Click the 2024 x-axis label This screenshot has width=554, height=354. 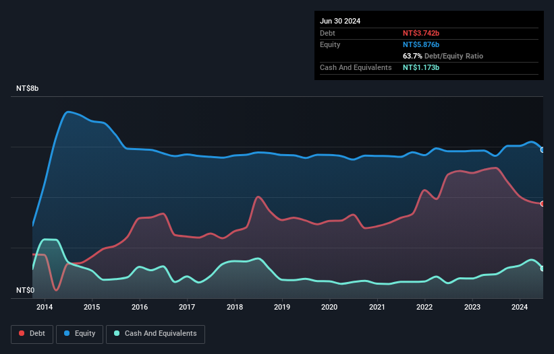(520, 307)
